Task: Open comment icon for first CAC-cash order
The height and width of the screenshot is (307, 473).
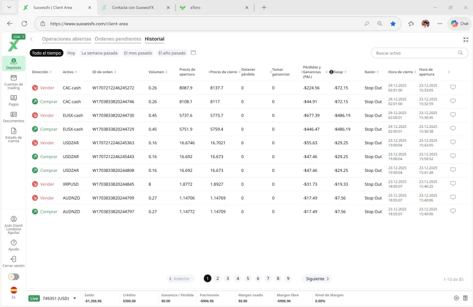Action: 453,87
